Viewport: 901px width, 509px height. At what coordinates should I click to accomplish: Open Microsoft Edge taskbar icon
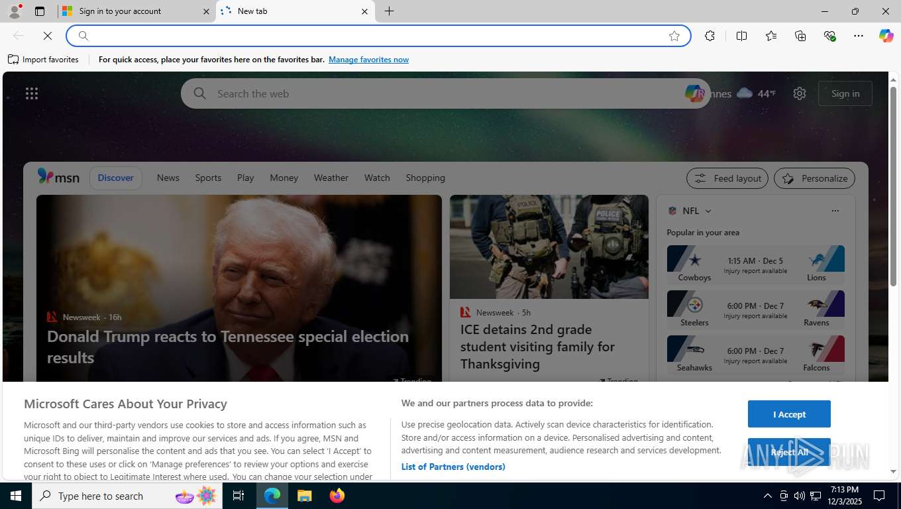tap(272, 496)
